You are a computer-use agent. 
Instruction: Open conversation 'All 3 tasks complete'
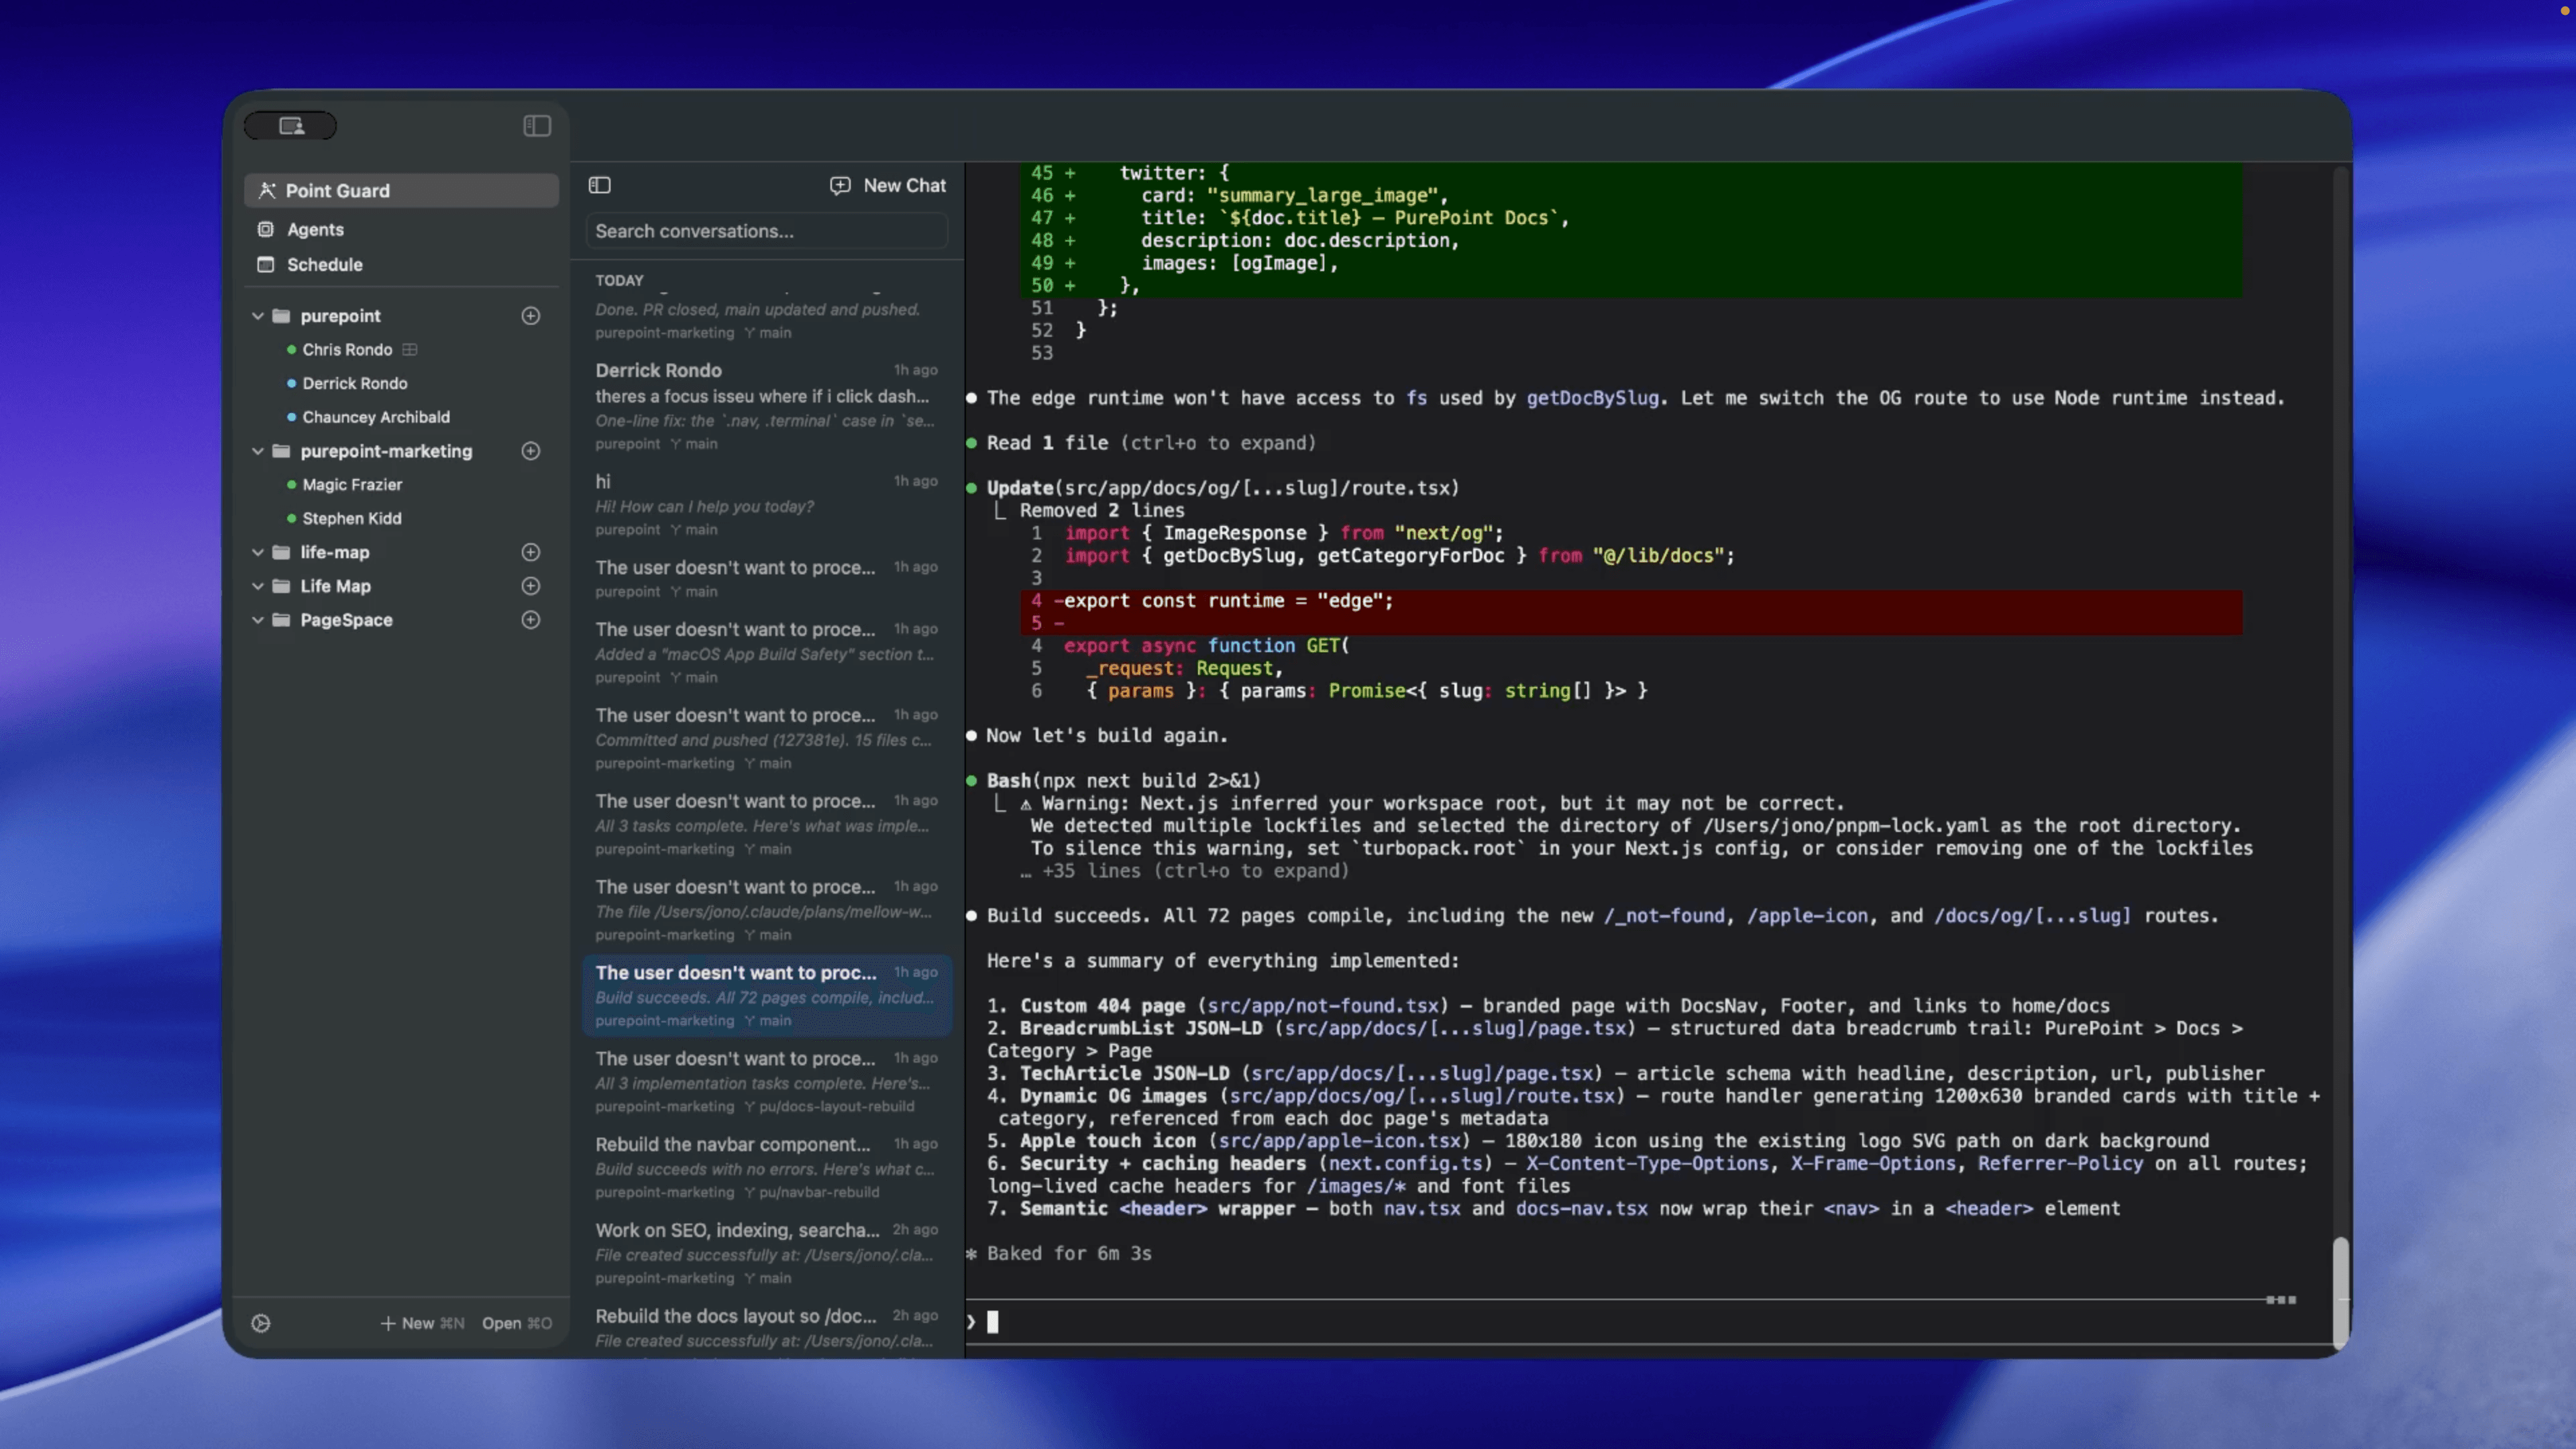(x=767, y=824)
